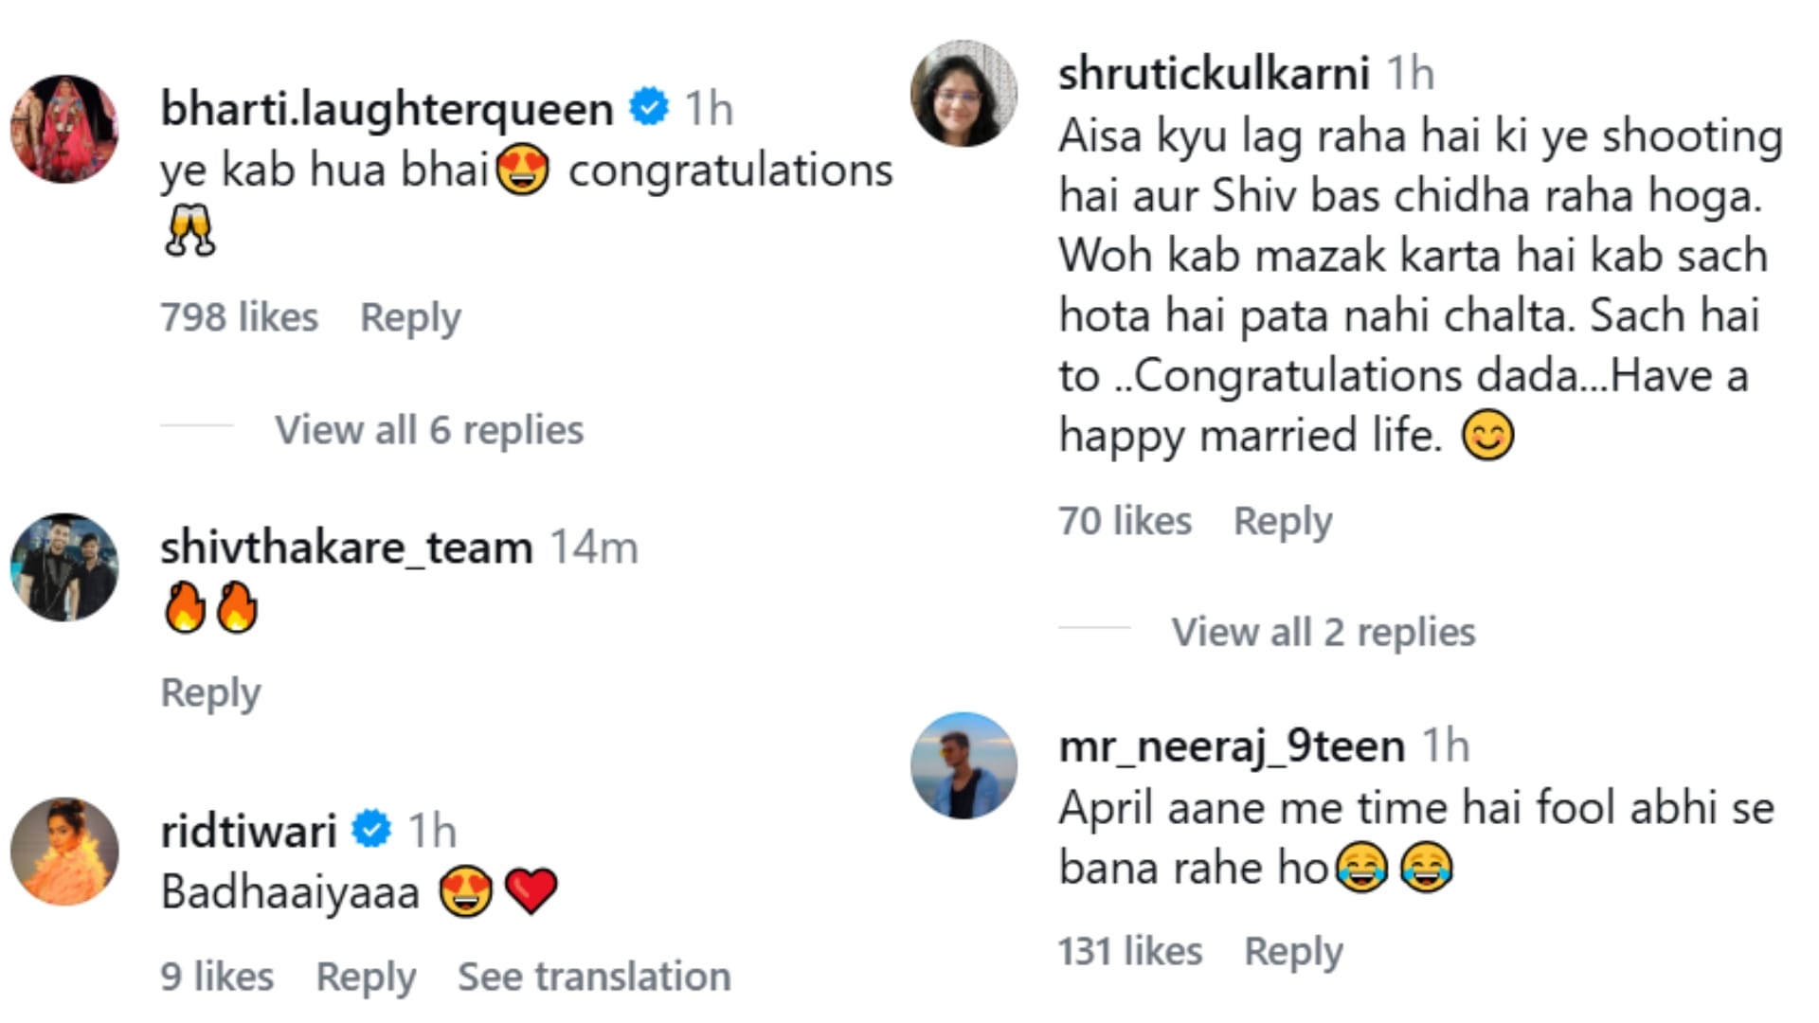This screenshot has width=1819, height=1023.
Task: Click verified badge next to bharti.laughterqueen
Action: coord(649,107)
